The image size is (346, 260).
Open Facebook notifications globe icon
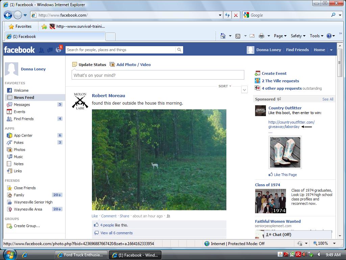[x=58, y=50]
